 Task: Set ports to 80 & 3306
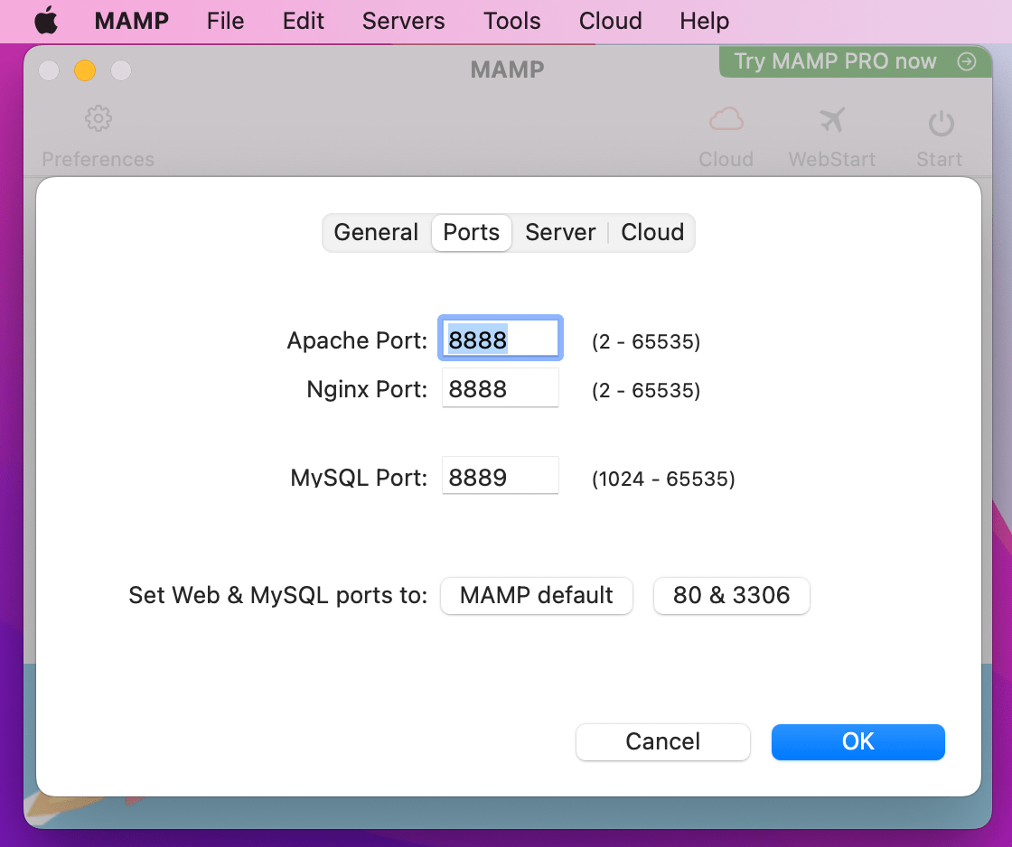731,595
